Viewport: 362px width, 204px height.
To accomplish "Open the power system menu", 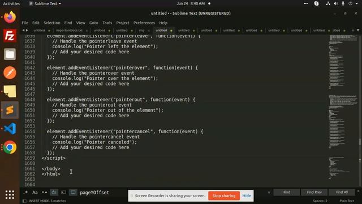I will click(350, 3).
